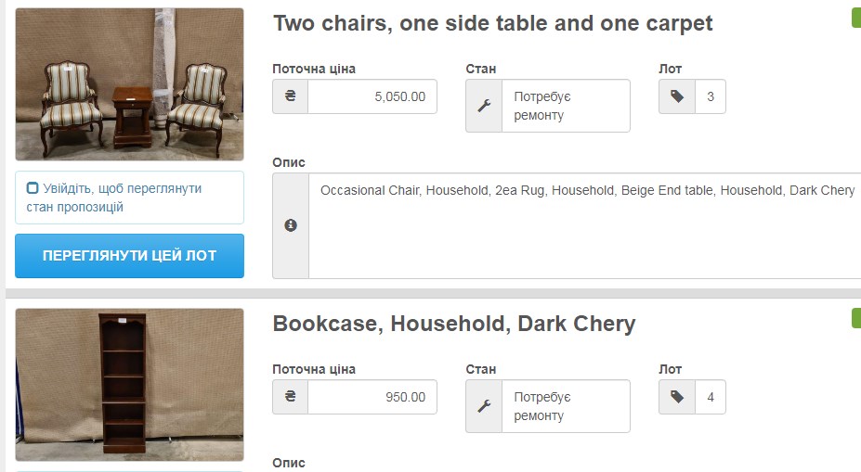Click the lot number field showing 3
The image size is (861, 472).
point(711,96)
